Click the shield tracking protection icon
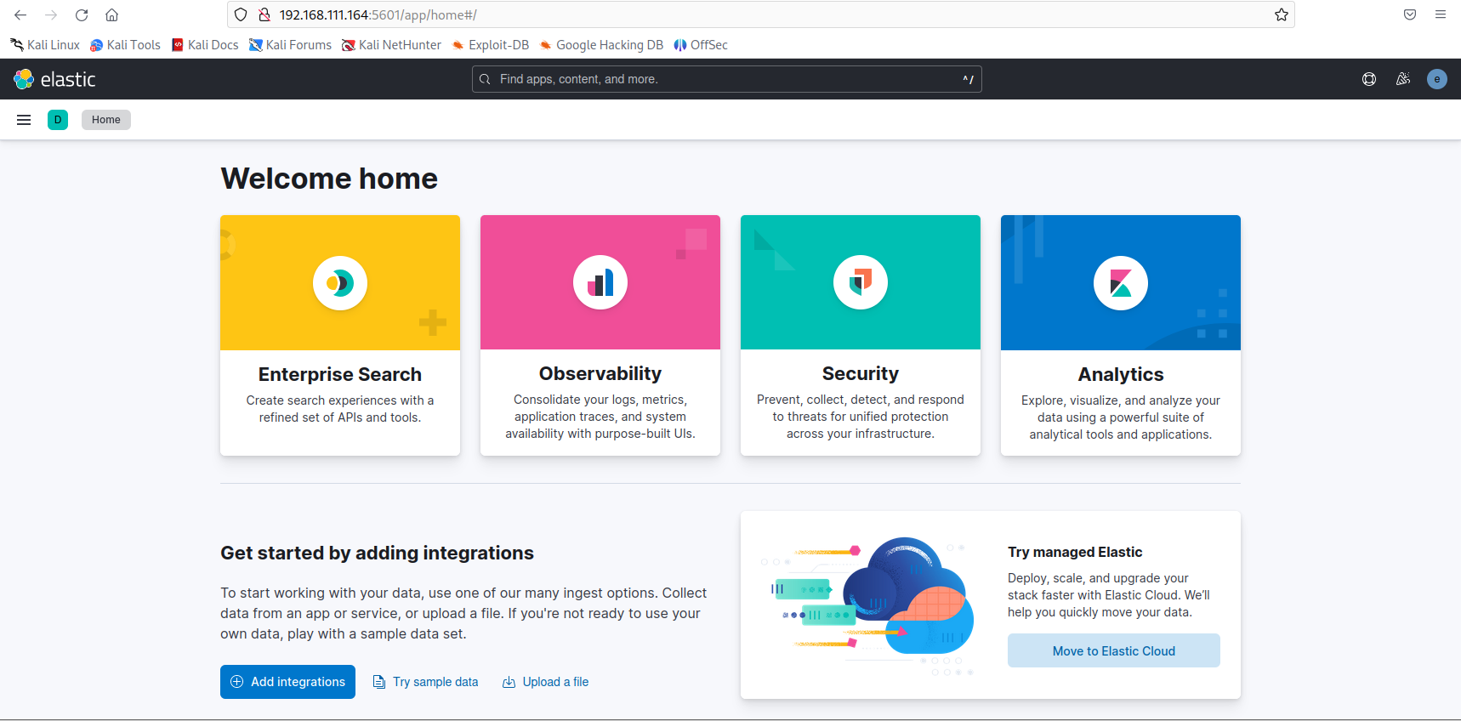The image size is (1461, 721). click(241, 14)
